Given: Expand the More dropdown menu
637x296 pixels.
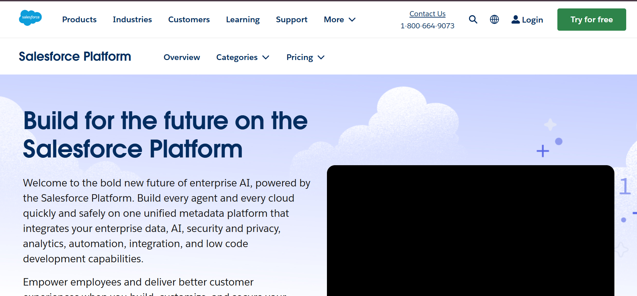Looking at the screenshot, I should [340, 20].
